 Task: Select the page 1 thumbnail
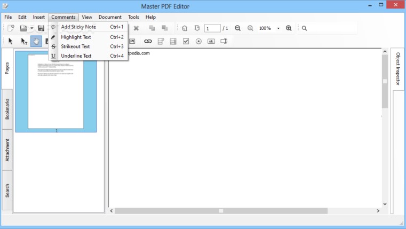click(56, 91)
